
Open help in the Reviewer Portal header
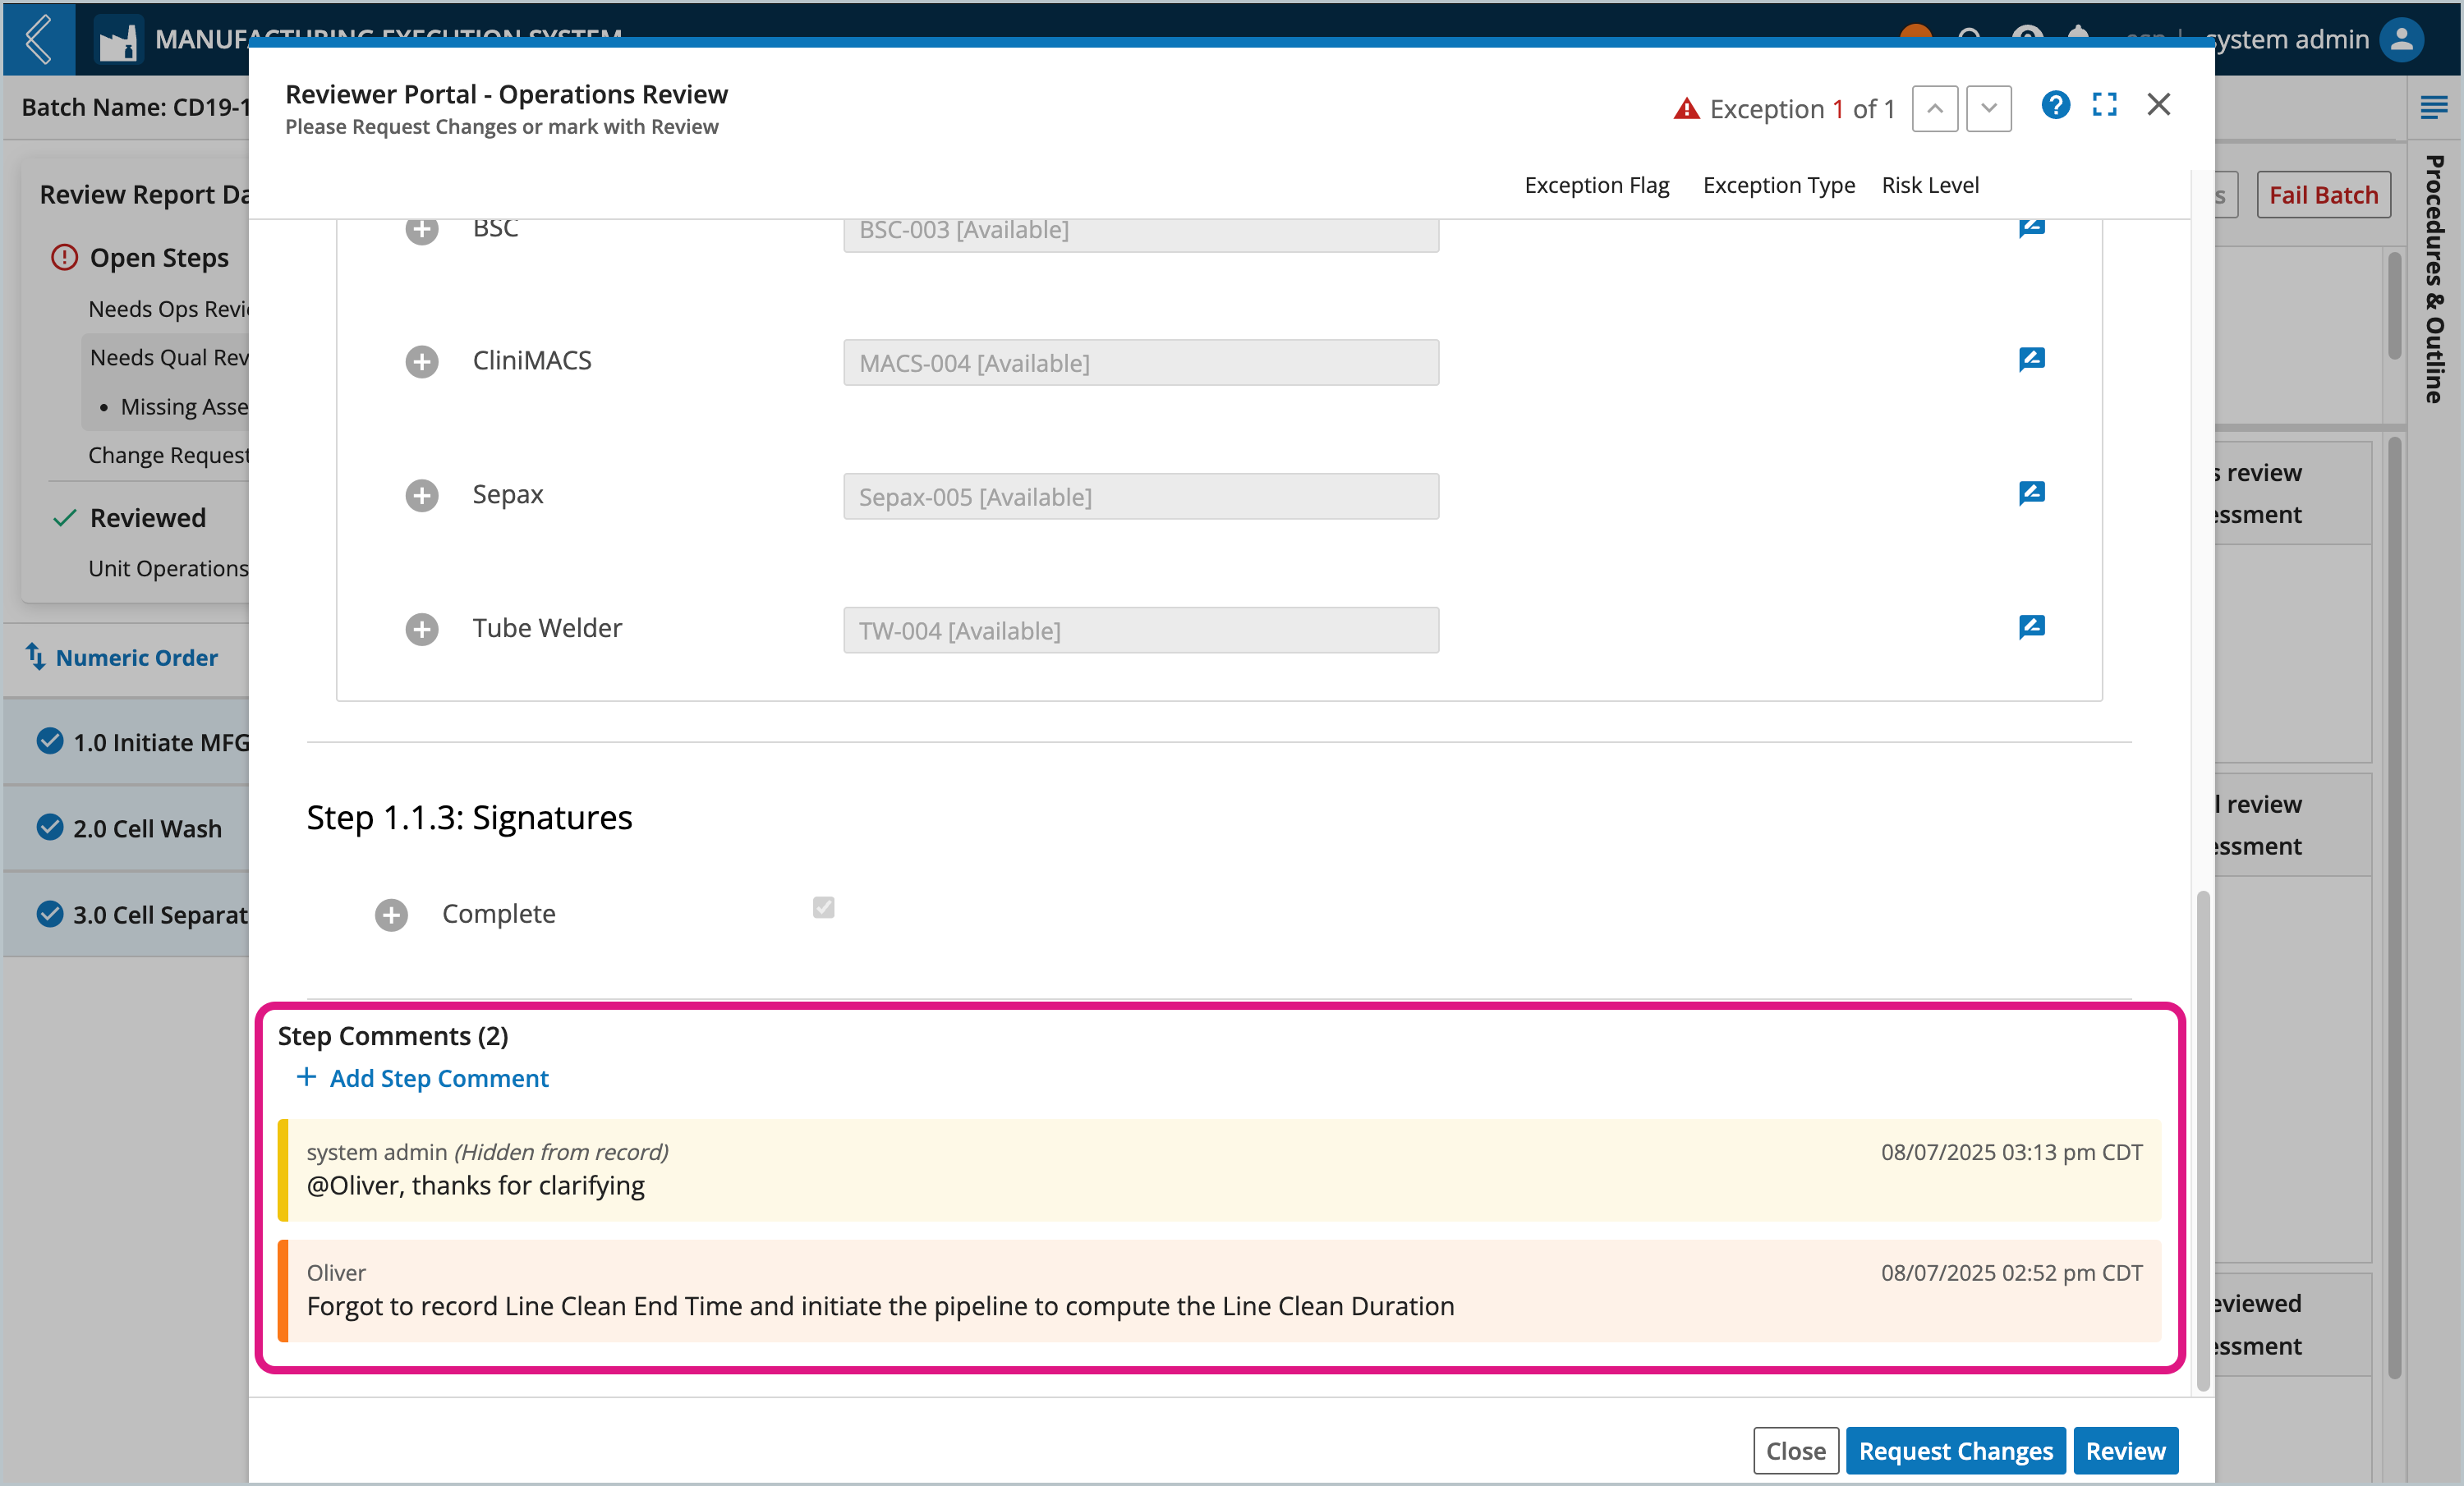(x=2055, y=105)
